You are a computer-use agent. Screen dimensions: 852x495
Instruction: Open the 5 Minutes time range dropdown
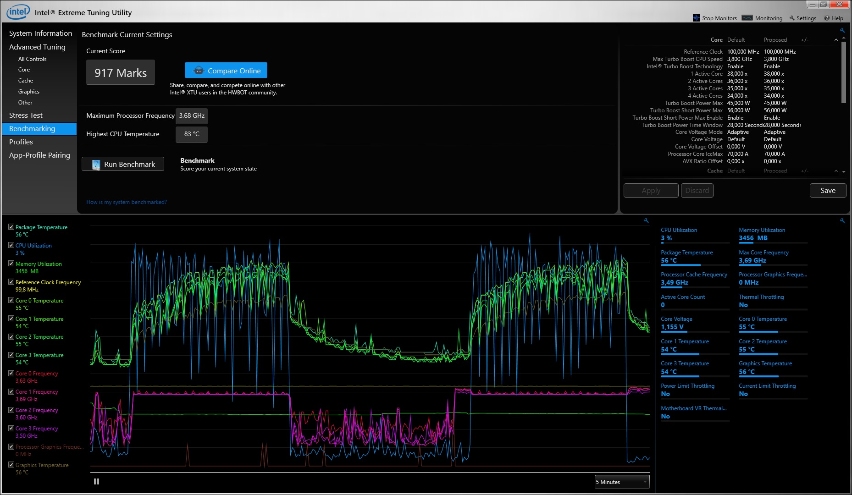tap(622, 482)
